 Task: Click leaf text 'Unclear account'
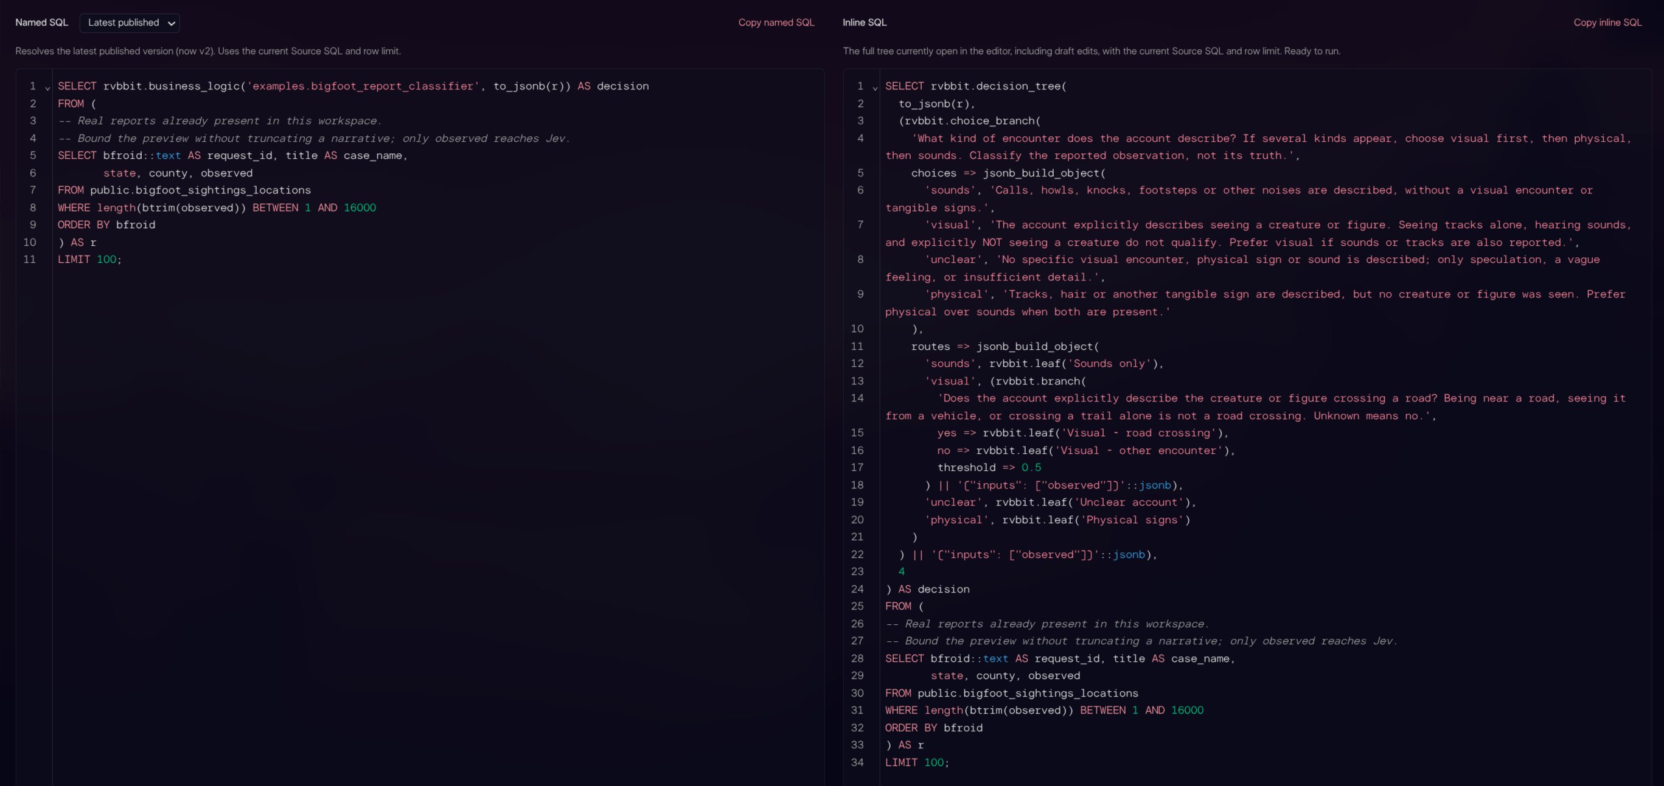(1129, 502)
